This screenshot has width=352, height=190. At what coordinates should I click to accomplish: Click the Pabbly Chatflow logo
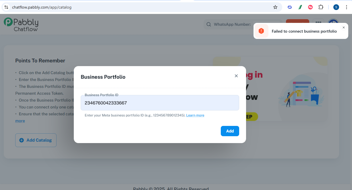21,24
